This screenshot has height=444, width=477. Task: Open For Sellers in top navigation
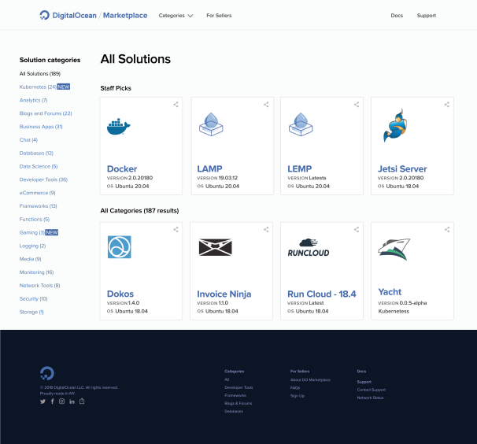(220, 15)
